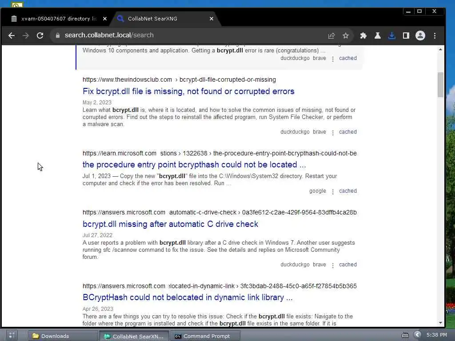Click the answers.microsoft.com automatic-c-drive-check URL

[x=220, y=213]
